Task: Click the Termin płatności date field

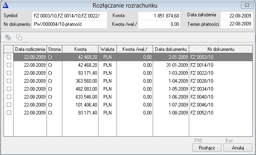Action: click(237, 24)
